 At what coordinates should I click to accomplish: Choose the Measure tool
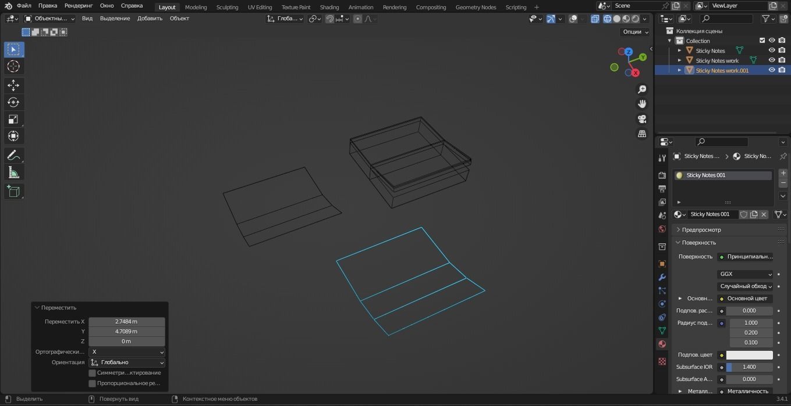click(13, 172)
